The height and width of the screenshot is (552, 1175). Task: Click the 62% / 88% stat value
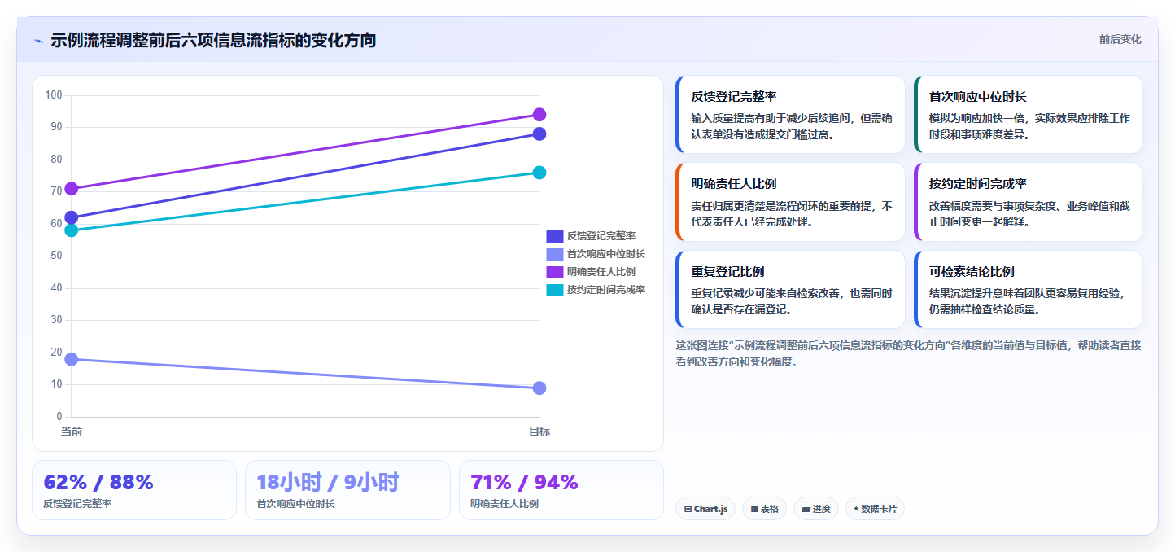pyautogui.click(x=98, y=482)
